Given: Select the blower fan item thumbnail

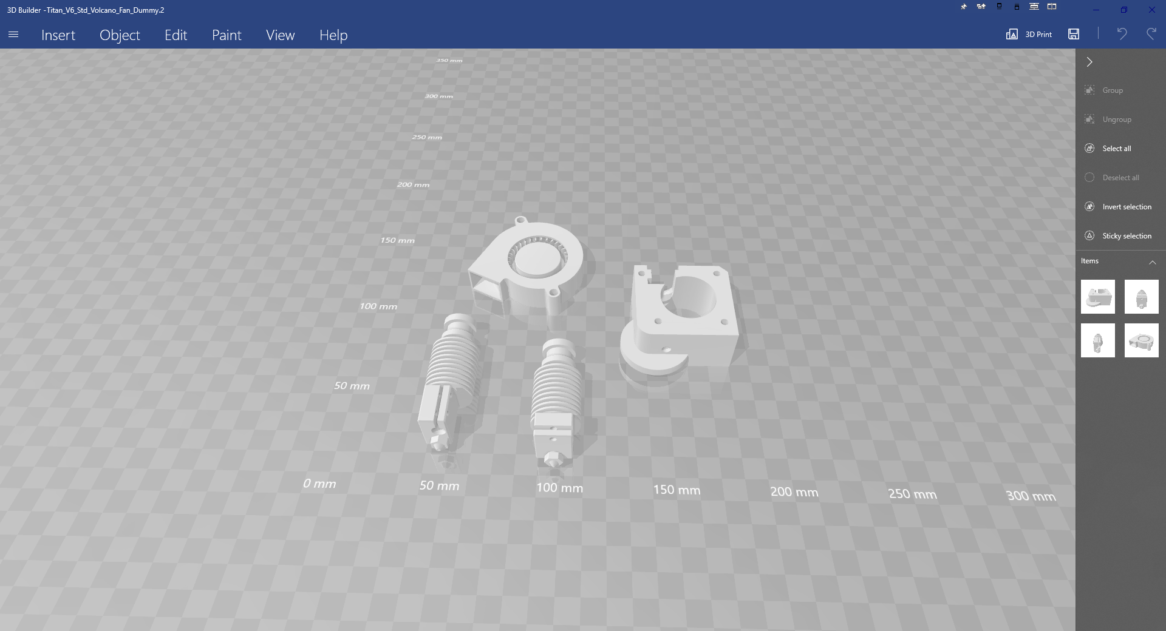Looking at the screenshot, I should tap(1142, 340).
